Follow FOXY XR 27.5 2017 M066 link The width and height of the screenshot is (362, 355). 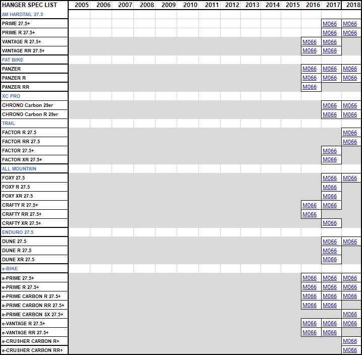330,196
